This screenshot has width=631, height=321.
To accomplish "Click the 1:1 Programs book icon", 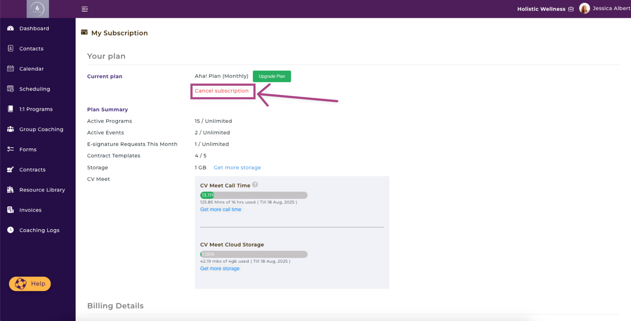I will (x=10, y=109).
